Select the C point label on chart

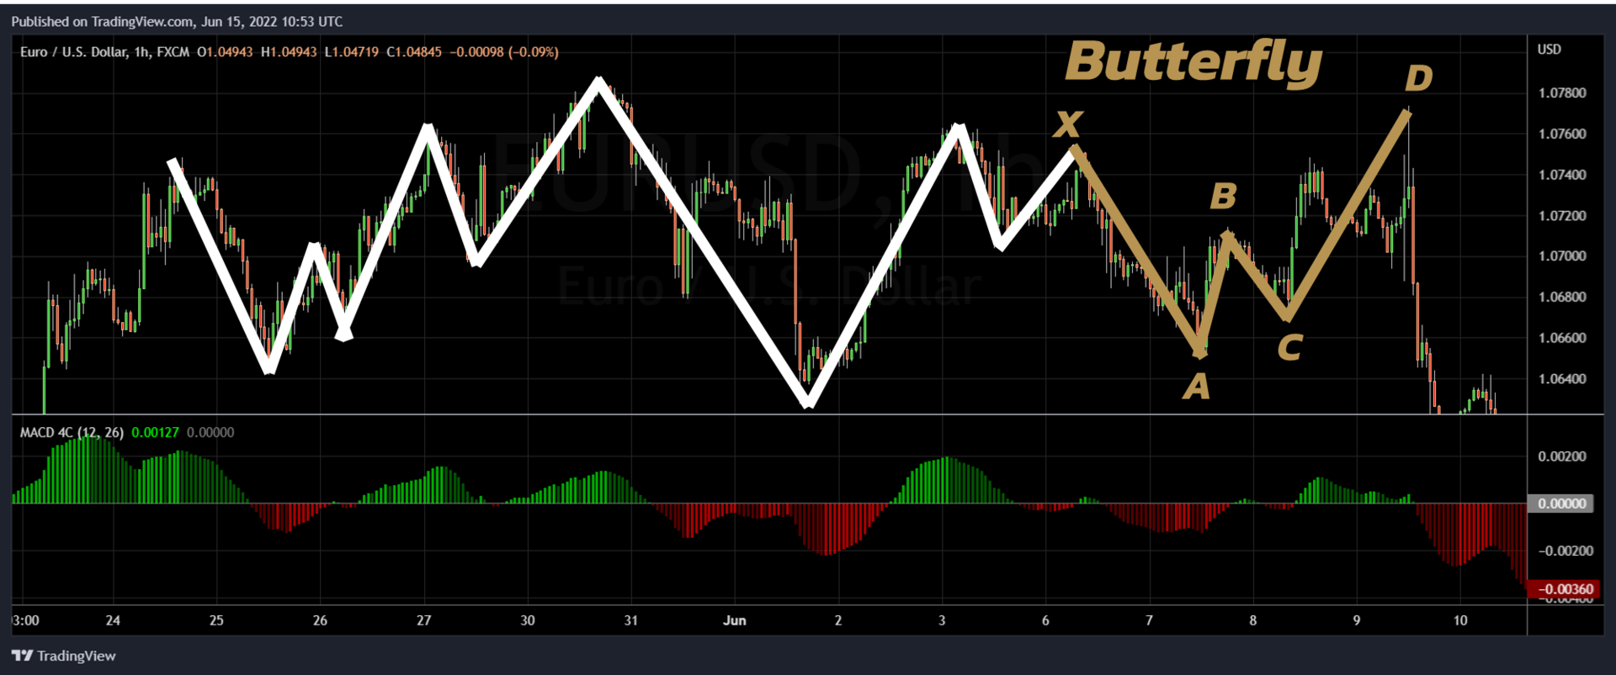click(x=1289, y=347)
